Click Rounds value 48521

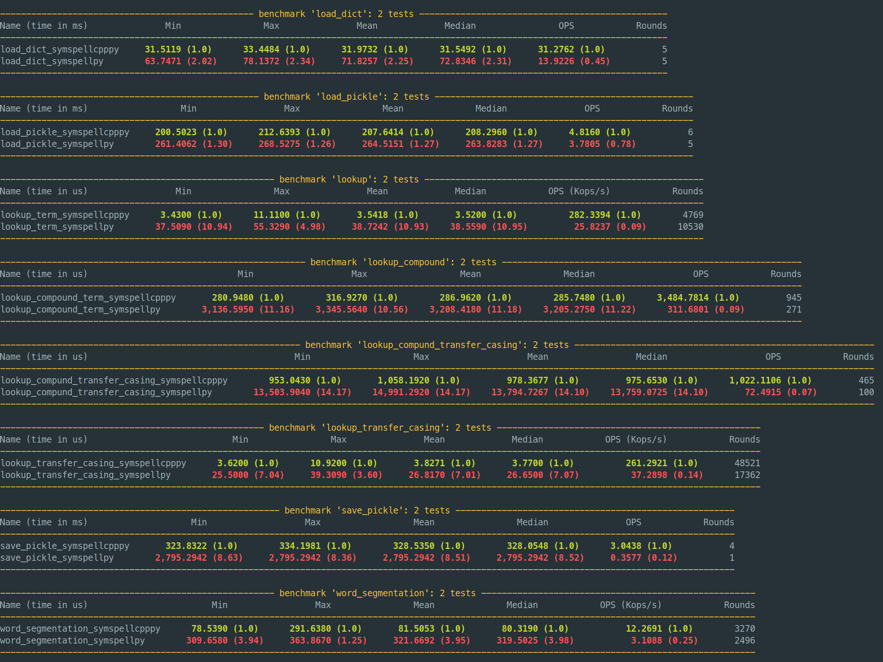[747, 463]
